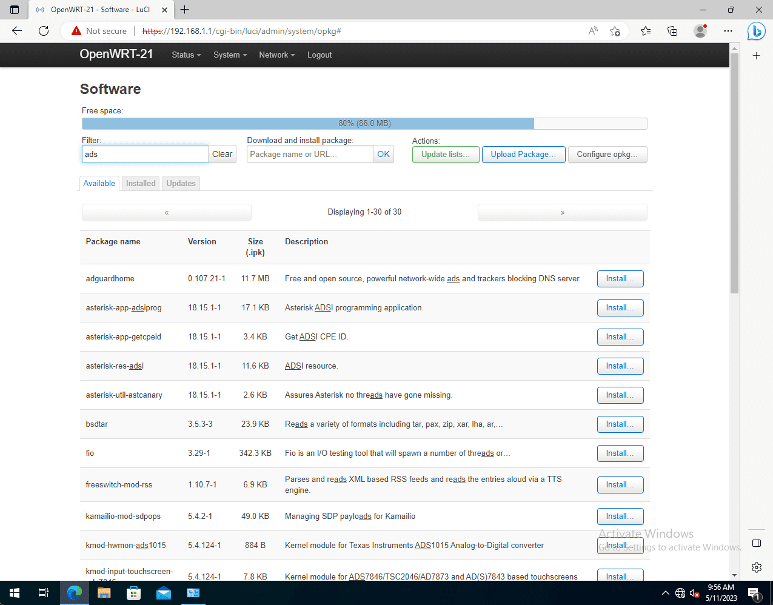Image resolution: width=773 pixels, height=605 pixels.
Task: Open the Collections icon
Action: click(672, 31)
